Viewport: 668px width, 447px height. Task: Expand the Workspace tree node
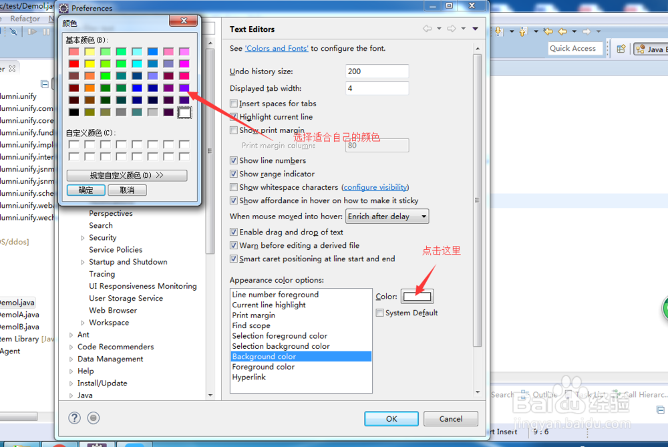pos(83,323)
